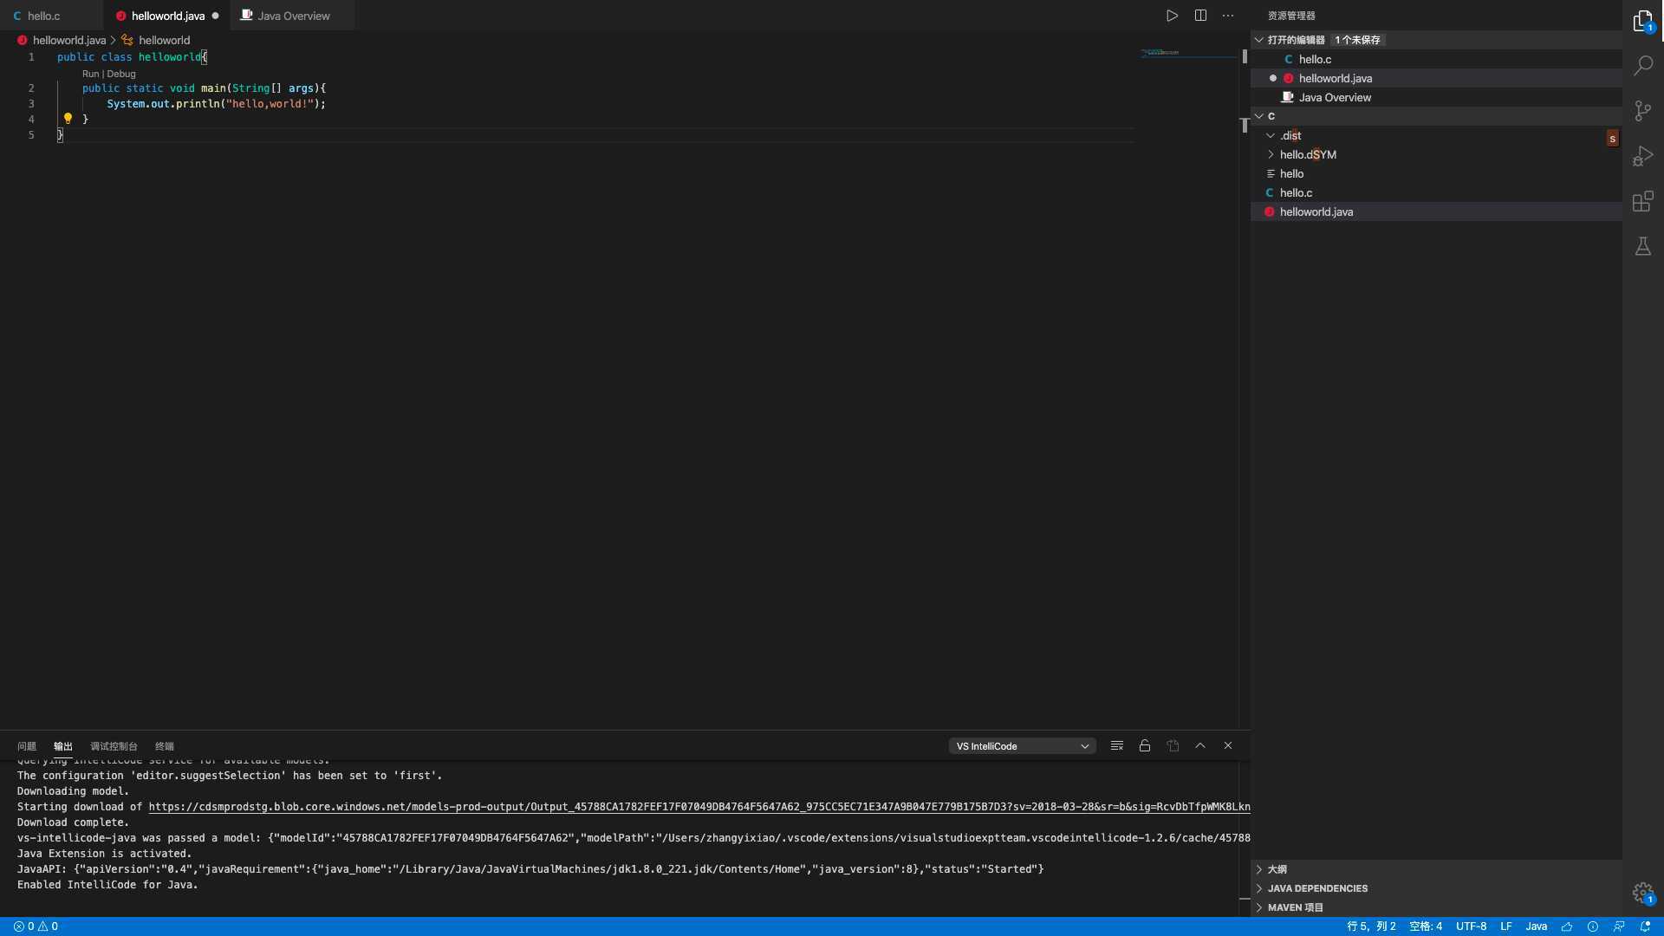
Task: Open the Source Control view icon
Action: [x=1642, y=110]
